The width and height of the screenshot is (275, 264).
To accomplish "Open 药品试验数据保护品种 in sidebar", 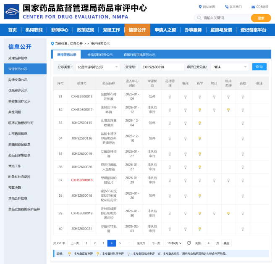I will coord(25,209).
